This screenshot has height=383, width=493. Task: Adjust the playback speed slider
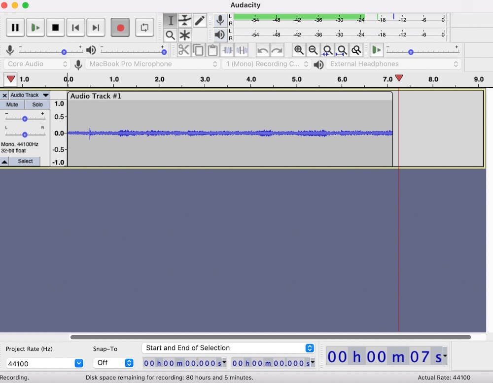[411, 52]
